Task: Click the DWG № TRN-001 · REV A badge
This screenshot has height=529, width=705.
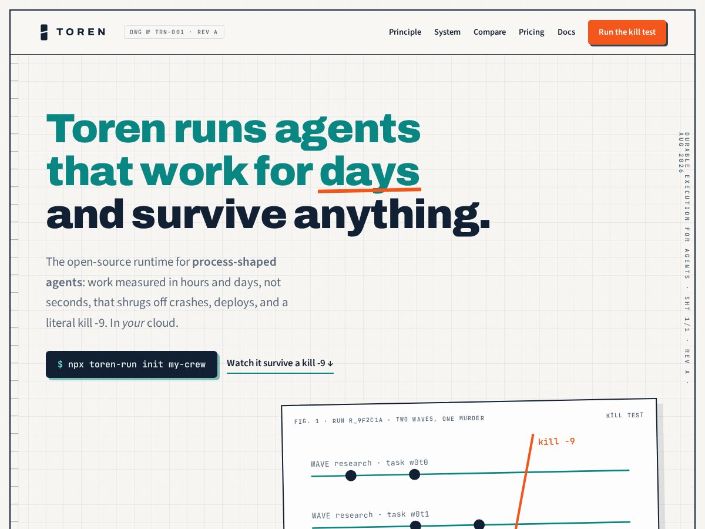Action: [174, 32]
